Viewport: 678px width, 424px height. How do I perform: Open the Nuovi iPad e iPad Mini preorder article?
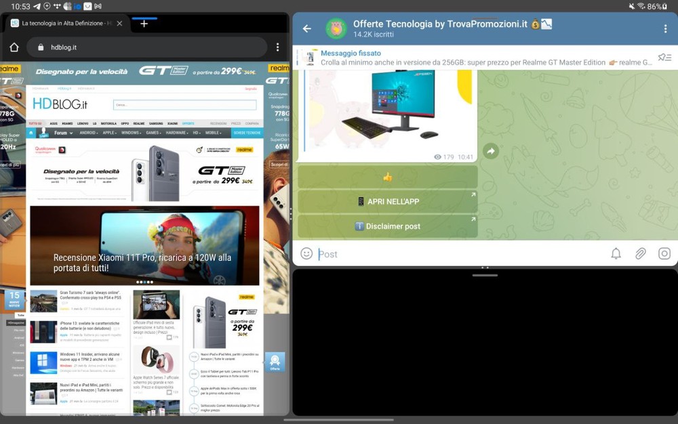92,387
